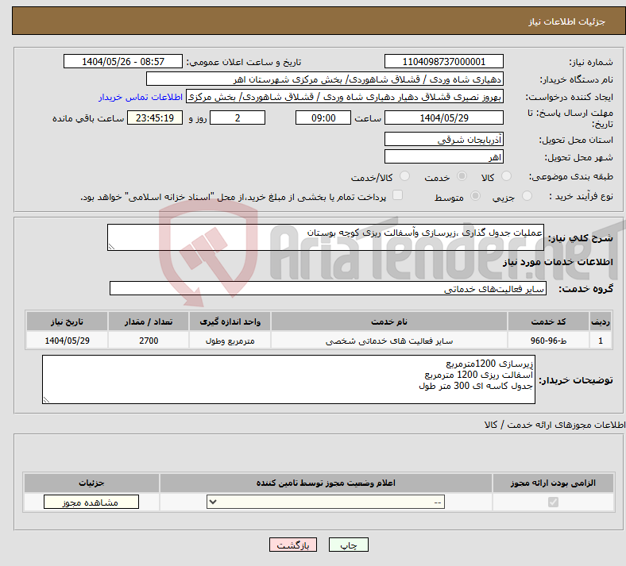Click the resize handle of توضیحات خریدار box

[x=46, y=399]
